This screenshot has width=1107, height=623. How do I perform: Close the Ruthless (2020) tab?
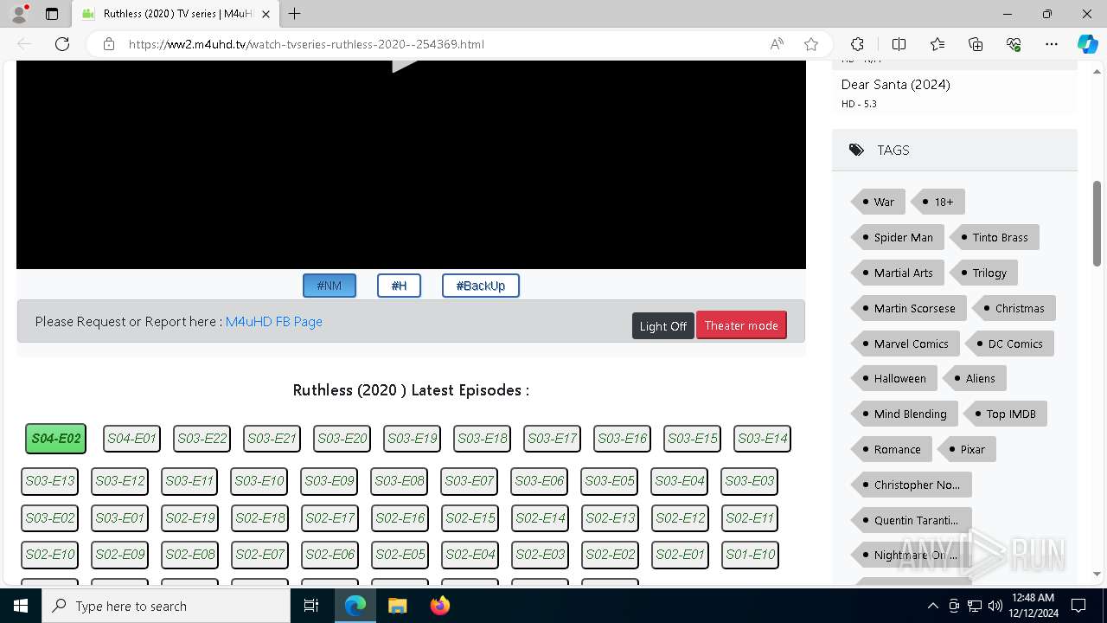266,14
